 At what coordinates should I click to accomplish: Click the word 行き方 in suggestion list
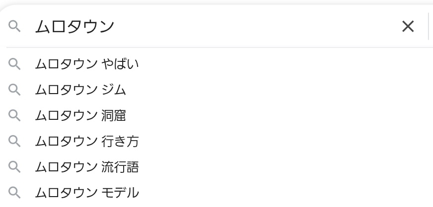[x=120, y=141]
